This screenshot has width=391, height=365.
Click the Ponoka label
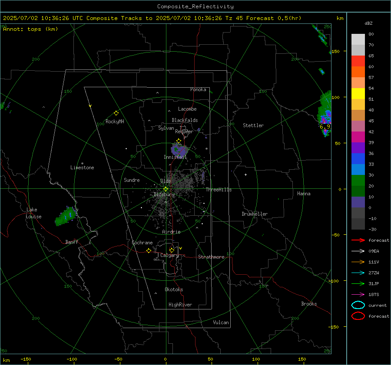(198, 89)
